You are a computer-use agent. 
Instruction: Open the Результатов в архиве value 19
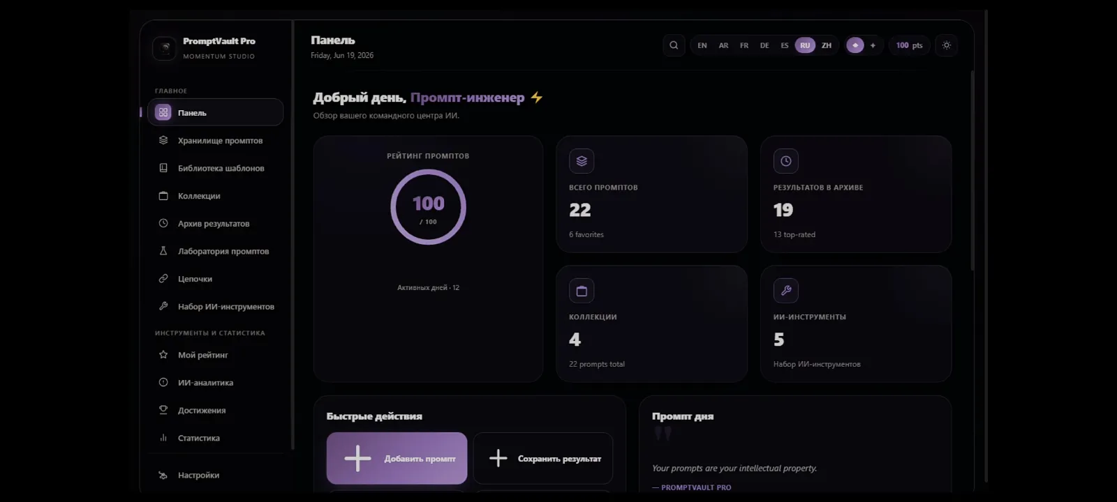point(783,210)
